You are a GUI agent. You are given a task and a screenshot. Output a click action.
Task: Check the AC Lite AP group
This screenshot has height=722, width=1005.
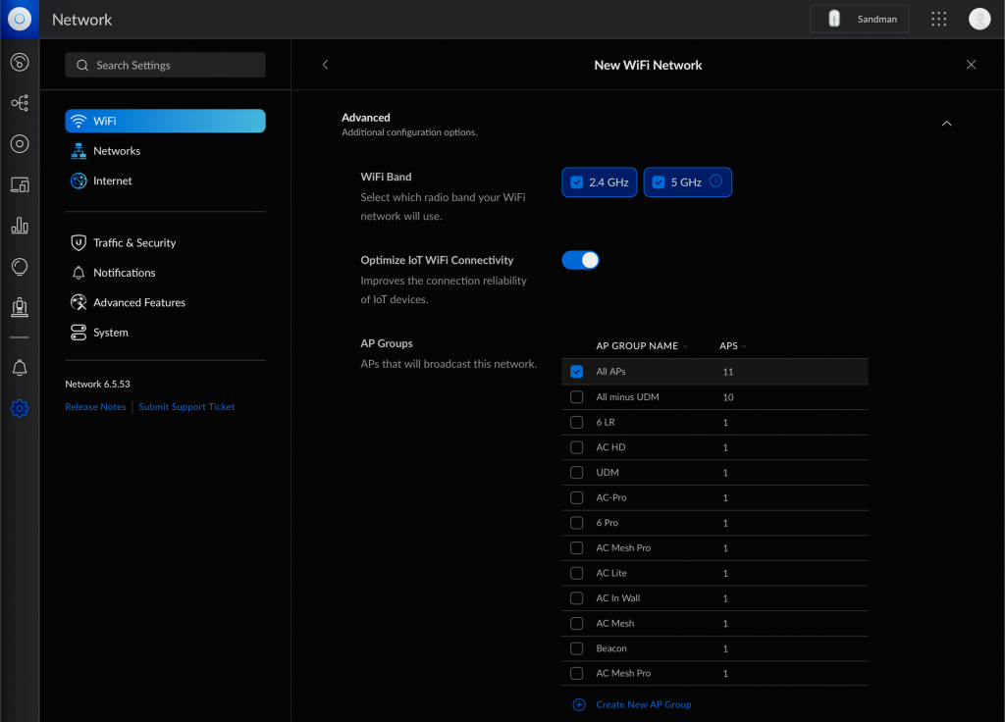click(576, 573)
